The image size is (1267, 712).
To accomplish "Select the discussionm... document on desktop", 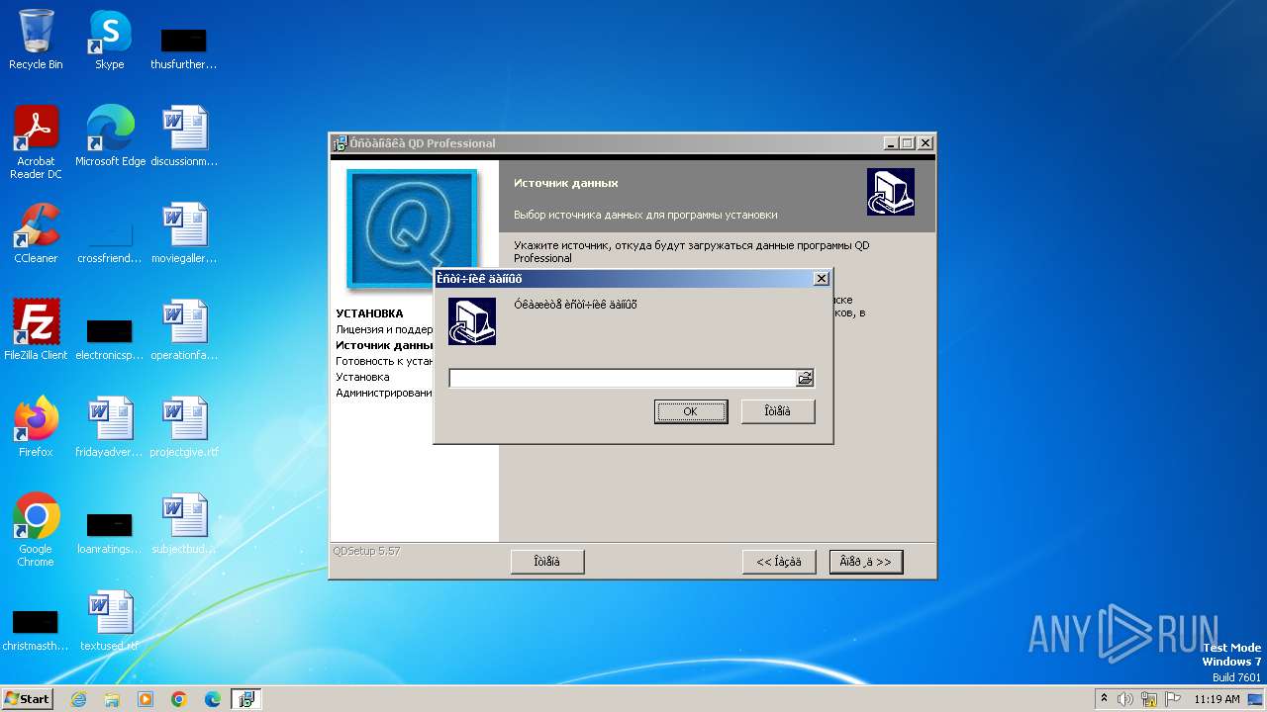I will [x=184, y=136].
